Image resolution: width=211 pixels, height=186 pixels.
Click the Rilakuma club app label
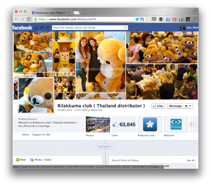(146, 135)
